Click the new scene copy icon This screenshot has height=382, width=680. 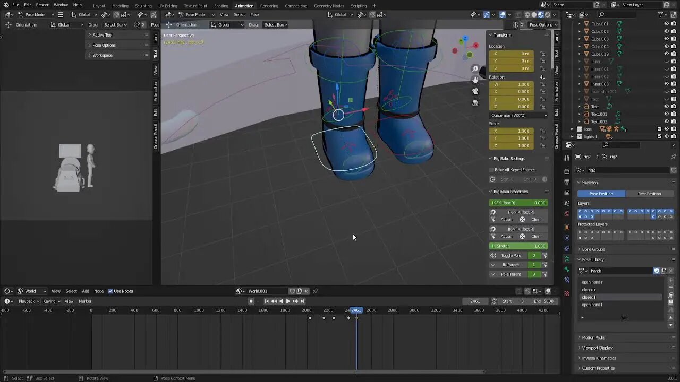pos(597,5)
